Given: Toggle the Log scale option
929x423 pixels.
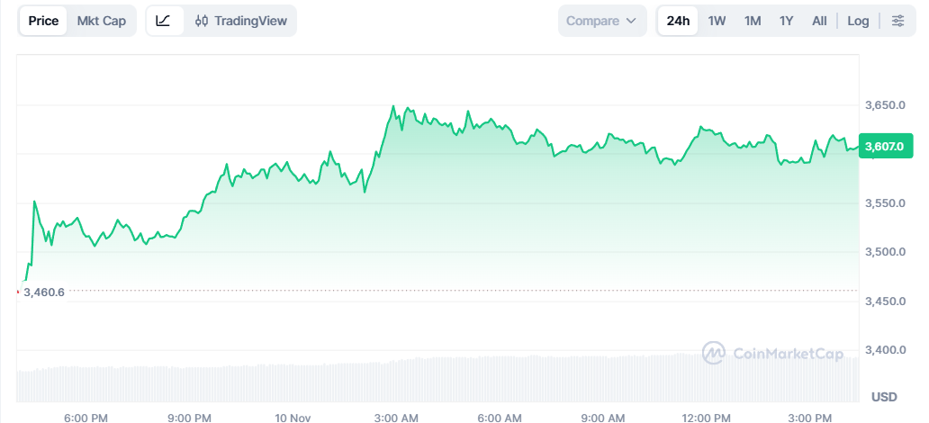Looking at the screenshot, I should pyautogui.click(x=858, y=21).
